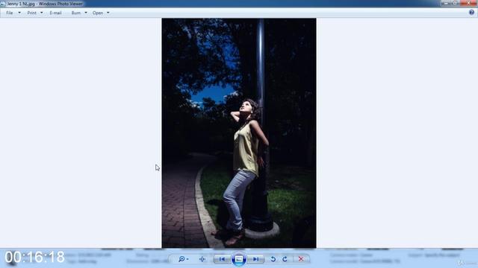The height and width of the screenshot is (268, 478).
Task: Open the Open menu
Action: coord(98,13)
